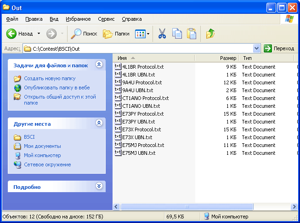Viewport: 300px width, 223px height.
Task: Click the Переход go button
Action: (279, 48)
